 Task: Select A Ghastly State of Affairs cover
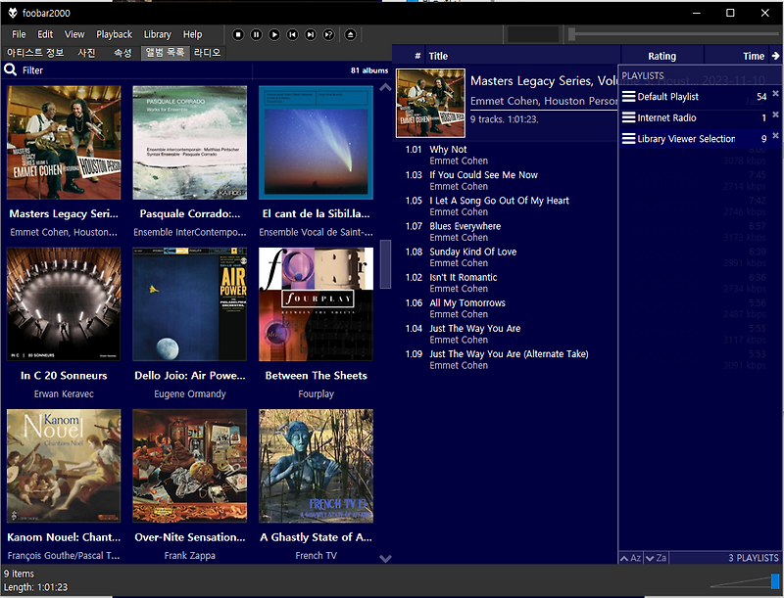316,466
